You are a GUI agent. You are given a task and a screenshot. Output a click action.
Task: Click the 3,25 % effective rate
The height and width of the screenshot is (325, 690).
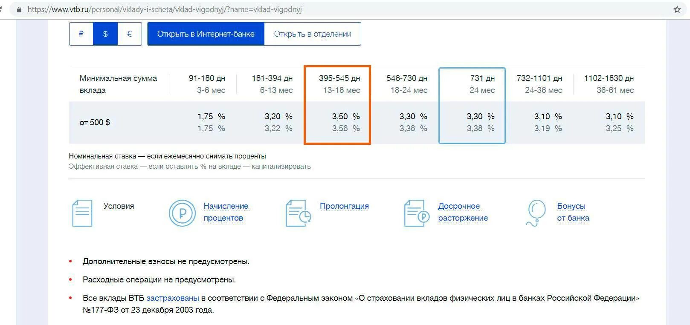point(620,128)
